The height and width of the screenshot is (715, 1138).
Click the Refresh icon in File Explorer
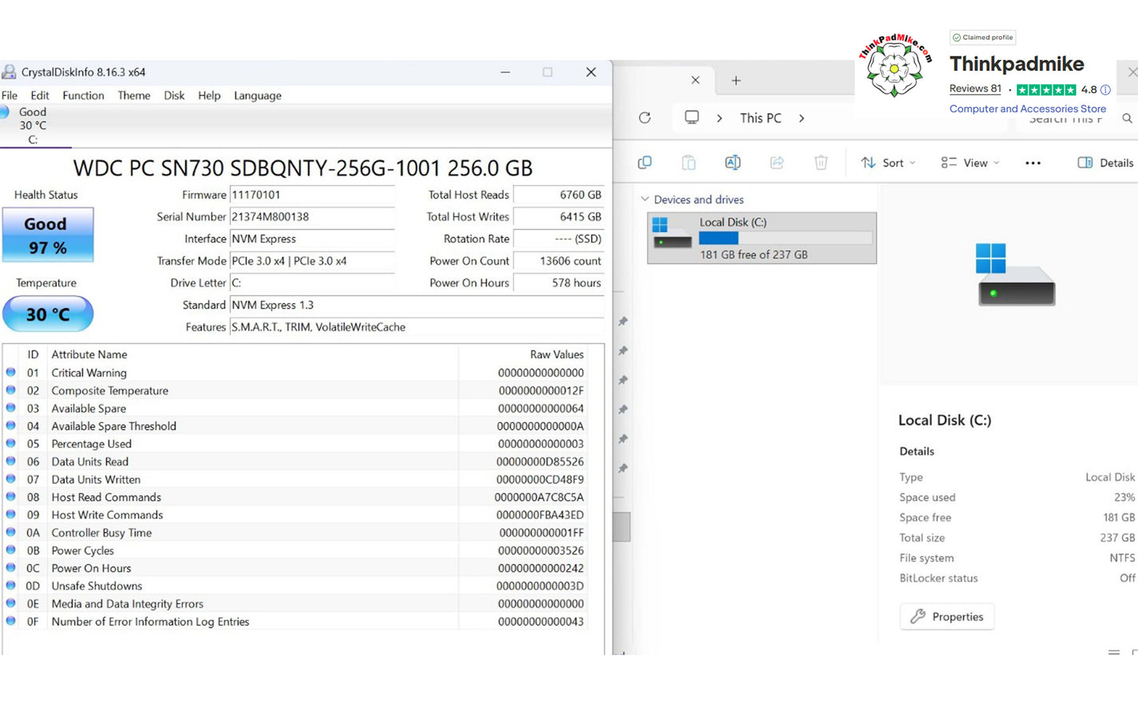pyautogui.click(x=645, y=118)
